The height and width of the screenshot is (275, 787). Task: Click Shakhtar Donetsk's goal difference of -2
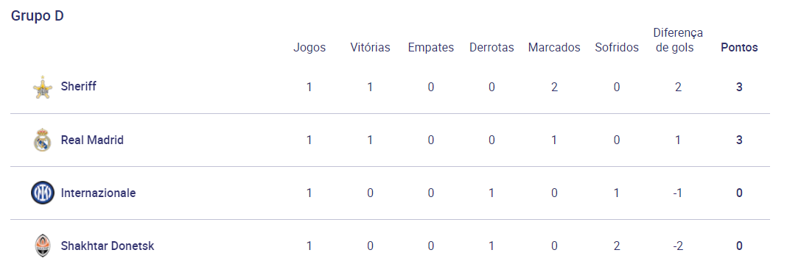[x=678, y=246]
